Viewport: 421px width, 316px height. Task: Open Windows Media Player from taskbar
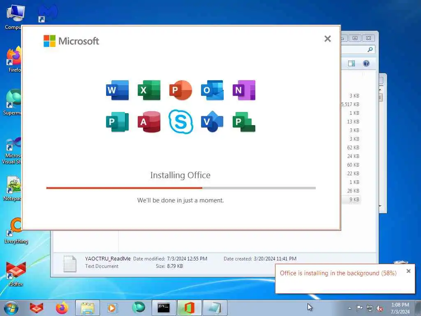(112, 308)
